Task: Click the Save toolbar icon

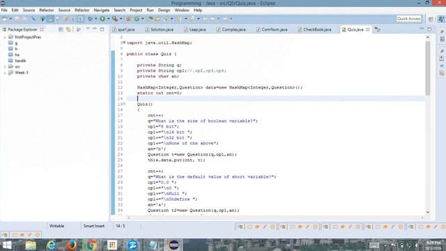Action: (17, 19)
